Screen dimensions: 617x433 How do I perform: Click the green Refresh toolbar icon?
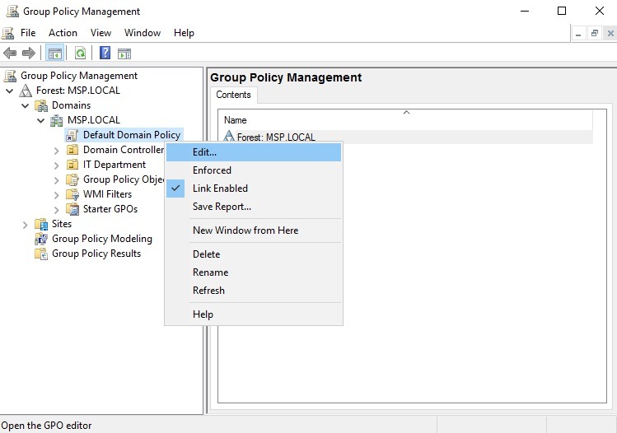pos(80,54)
